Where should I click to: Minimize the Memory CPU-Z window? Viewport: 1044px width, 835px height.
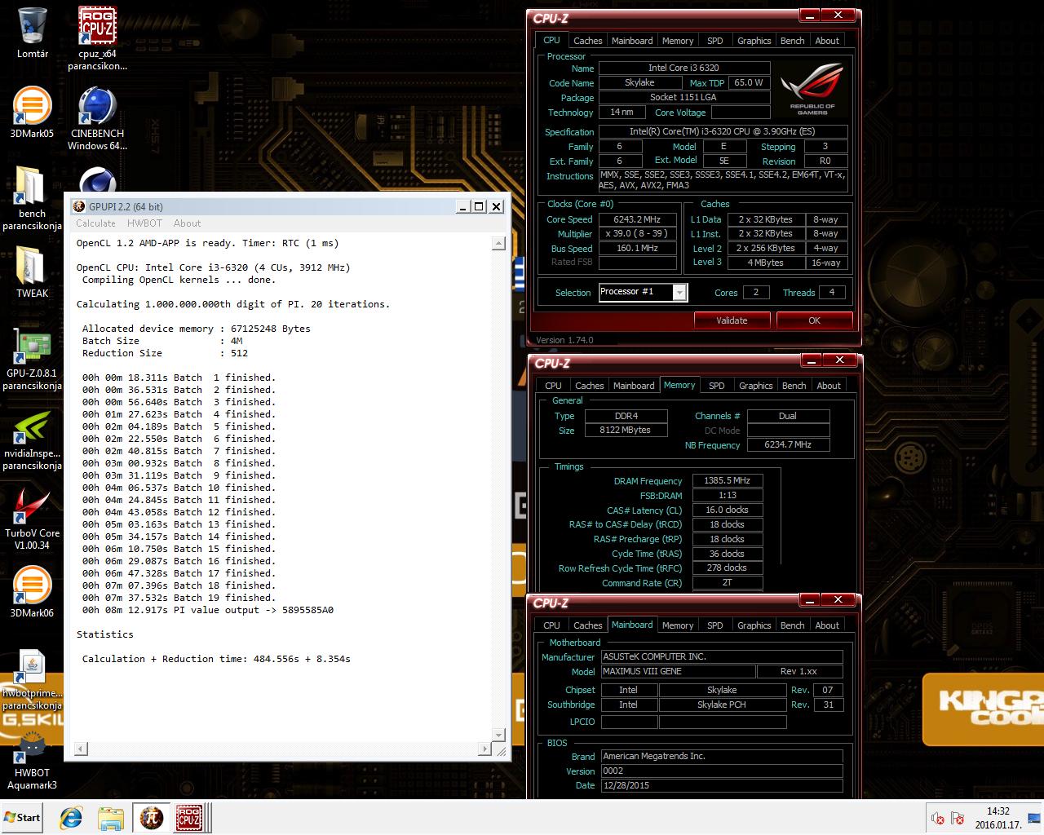pos(810,360)
